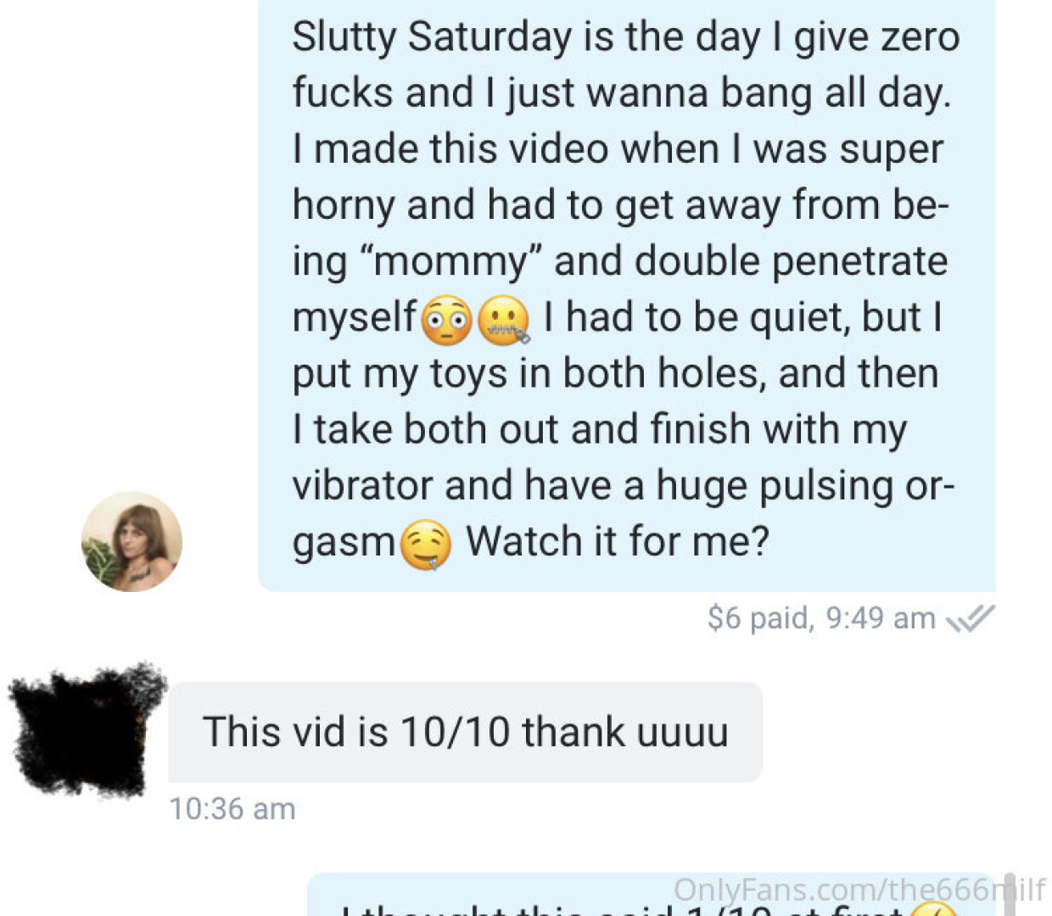Image resolution: width=1052 pixels, height=916 pixels.
Task: Click the 10:36 am timestamp
Action: point(232,809)
